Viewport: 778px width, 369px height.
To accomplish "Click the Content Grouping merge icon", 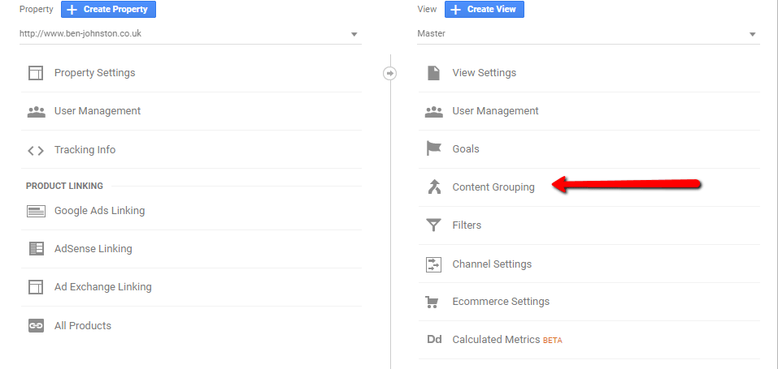I will 434,187.
